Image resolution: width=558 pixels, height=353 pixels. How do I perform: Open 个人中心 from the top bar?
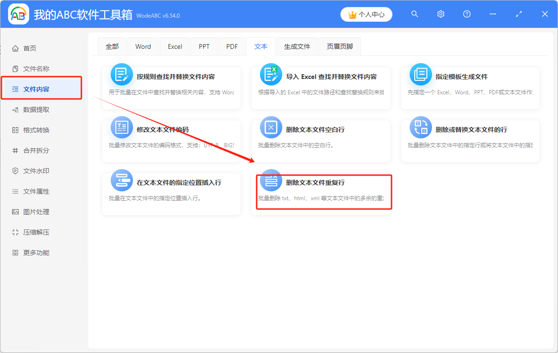tap(366, 14)
